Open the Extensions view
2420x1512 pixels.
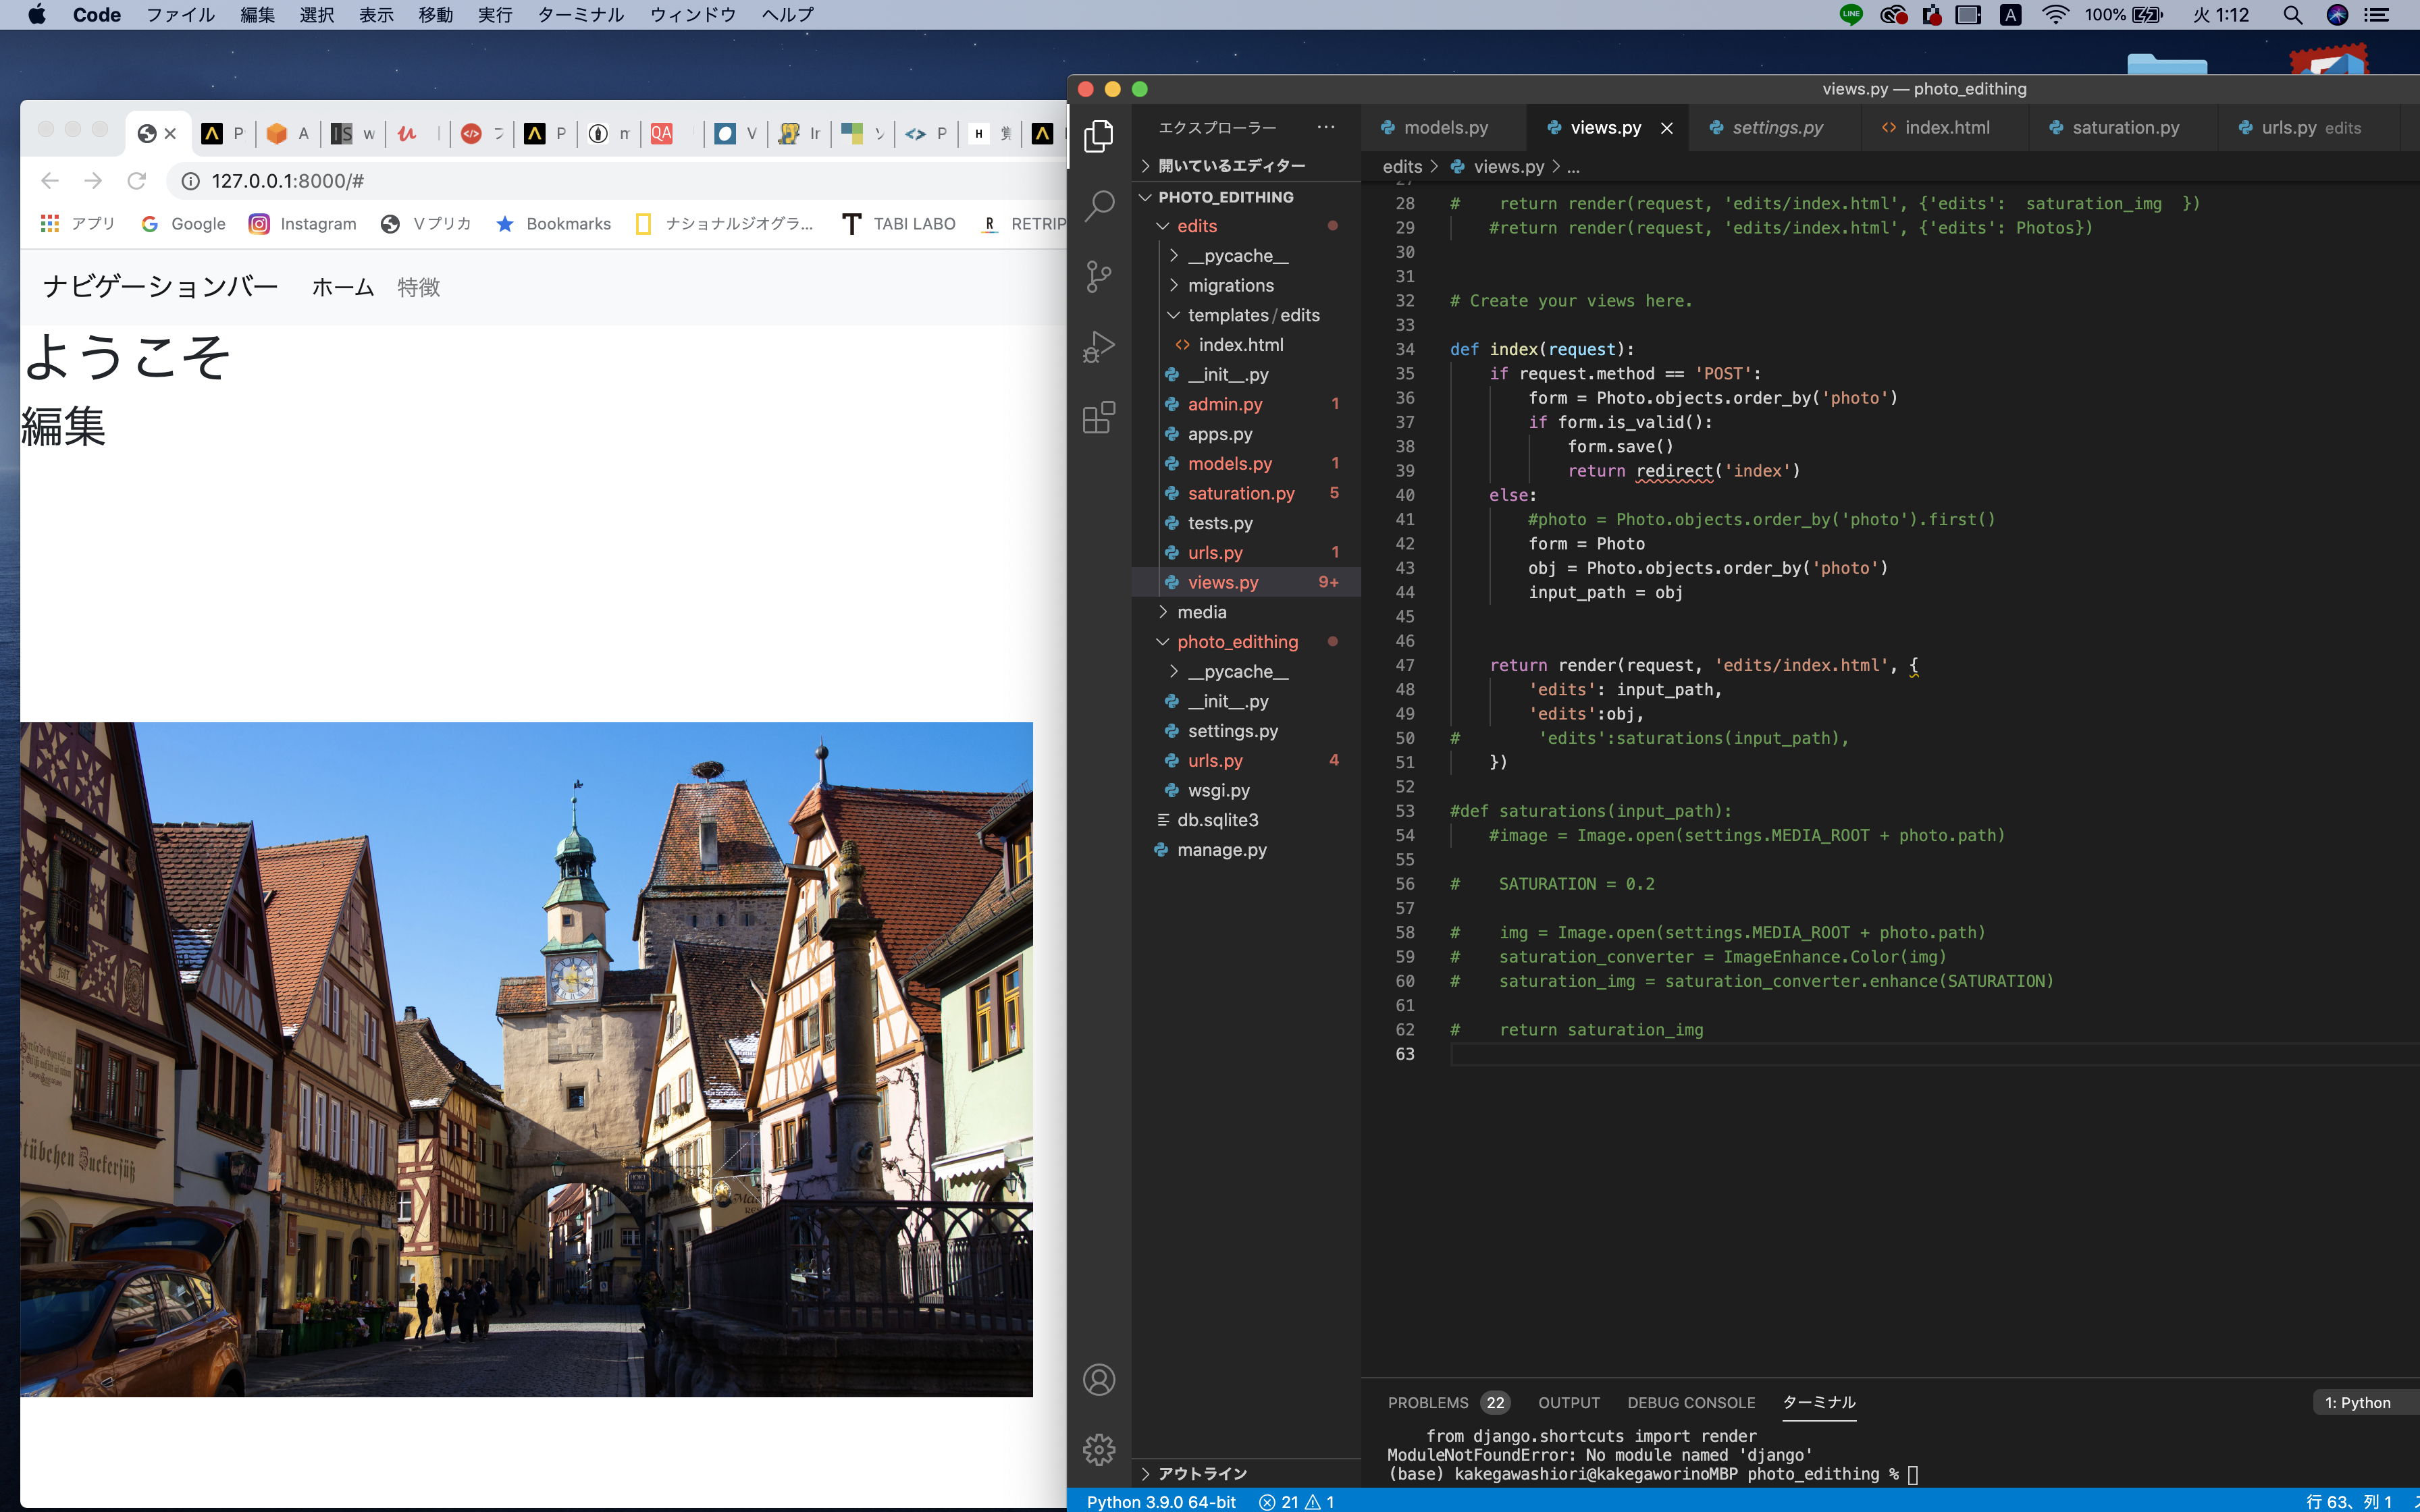point(1098,418)
